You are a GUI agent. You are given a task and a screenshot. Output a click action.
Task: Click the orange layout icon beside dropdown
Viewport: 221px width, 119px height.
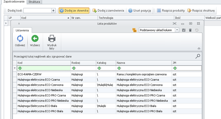point(134,30)
